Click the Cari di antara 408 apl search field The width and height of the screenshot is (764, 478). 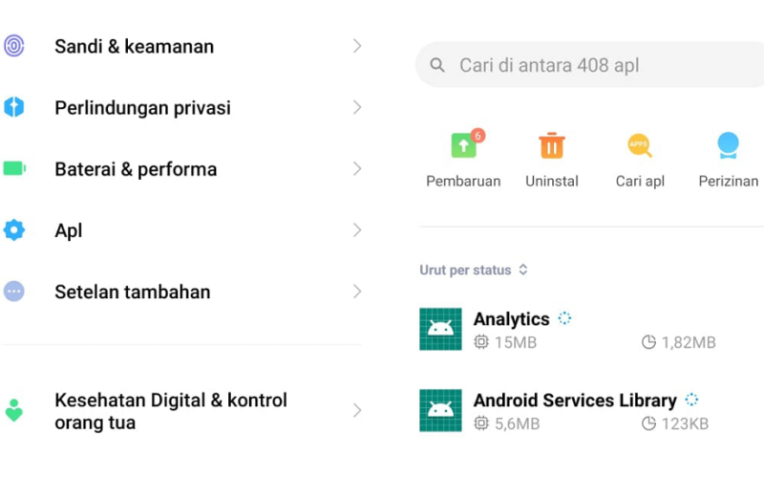point(589,64)
